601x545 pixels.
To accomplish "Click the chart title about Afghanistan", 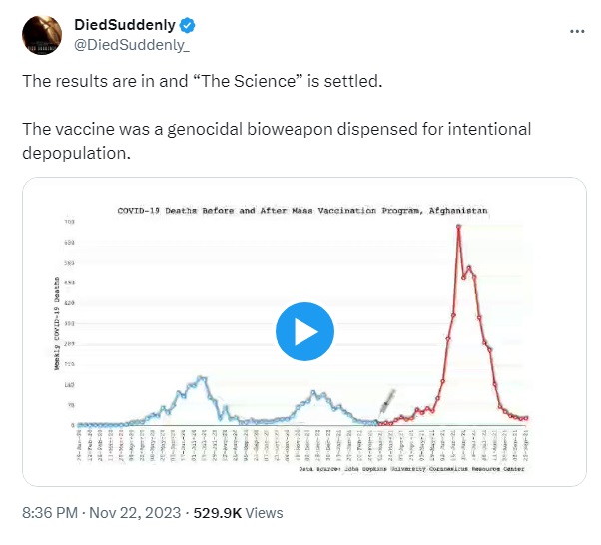I will 302,211.
